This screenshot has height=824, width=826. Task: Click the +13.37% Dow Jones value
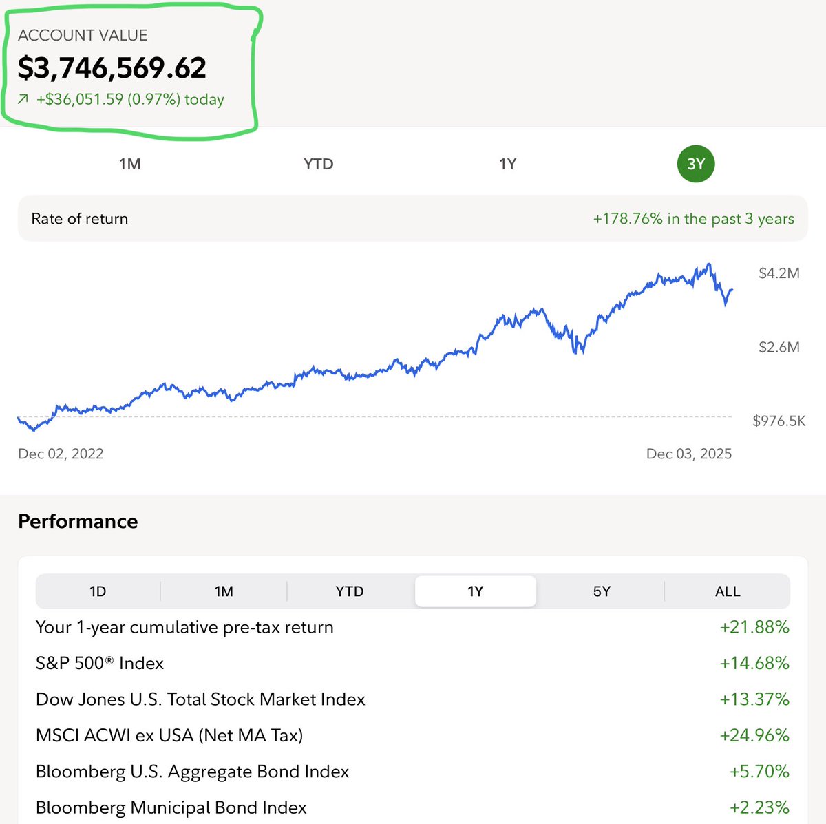coord(754,699)
